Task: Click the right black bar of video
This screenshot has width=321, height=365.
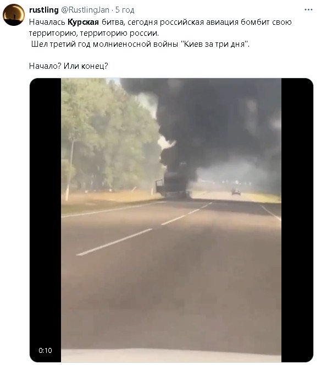Action: coord(297,220)
